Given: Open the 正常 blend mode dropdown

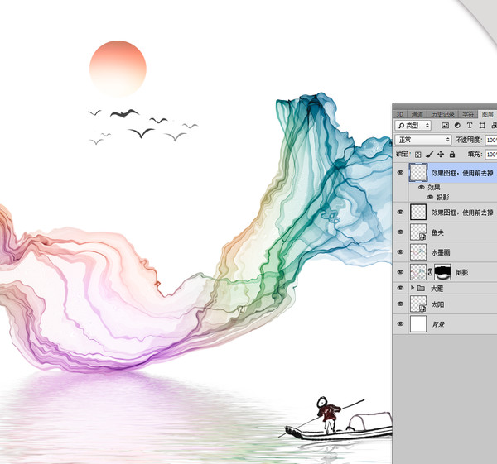Looking at the screenshot, I should pyautogui.click(x=423, y=140).
